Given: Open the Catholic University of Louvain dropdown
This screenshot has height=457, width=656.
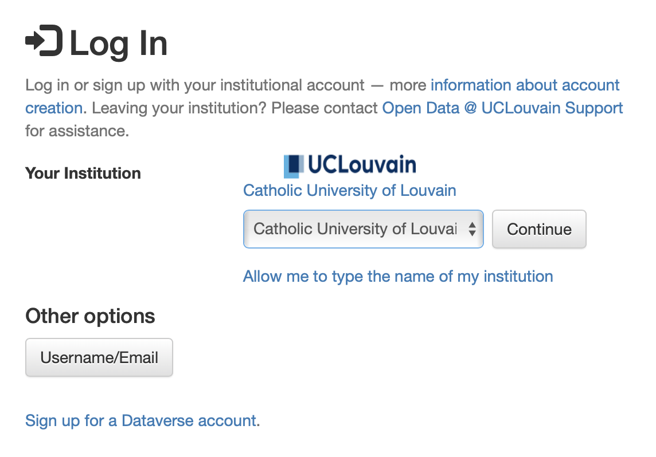Looking at the screenshot, I should (x=363, y=229).
